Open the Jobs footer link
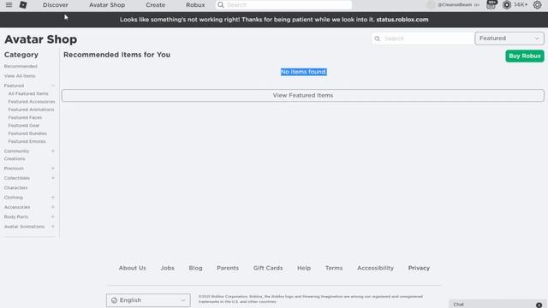The width and height of the screenshot is (548, 308). (x=168, y=268)
